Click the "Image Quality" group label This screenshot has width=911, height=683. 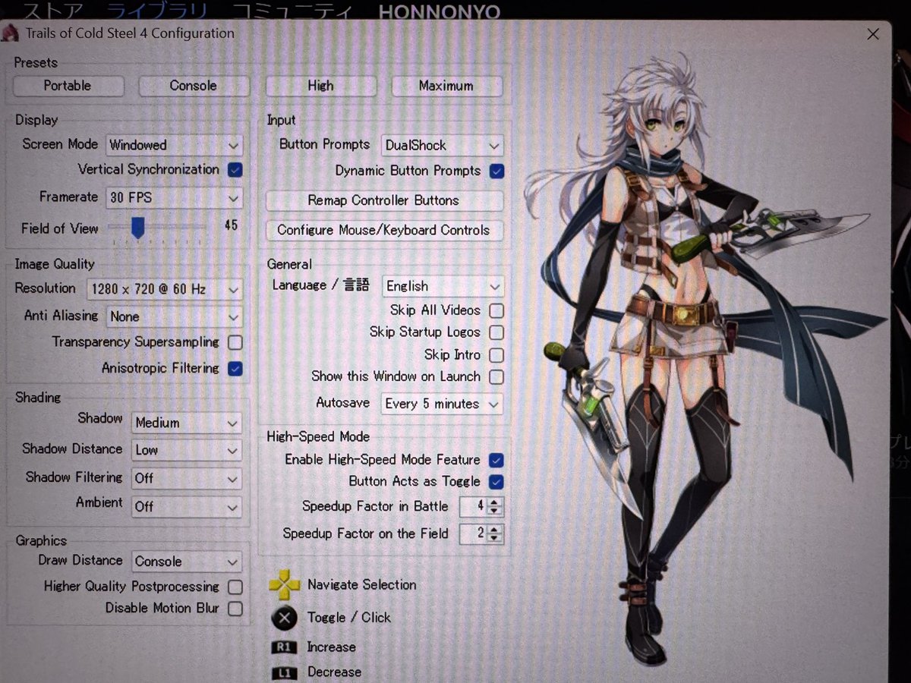click(x=55, y=264)
